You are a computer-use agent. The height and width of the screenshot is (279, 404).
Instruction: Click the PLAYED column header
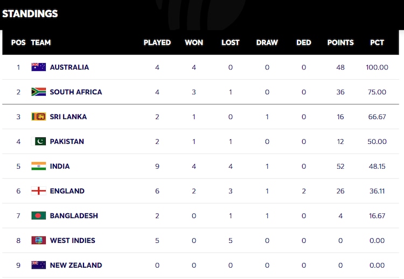157,43
